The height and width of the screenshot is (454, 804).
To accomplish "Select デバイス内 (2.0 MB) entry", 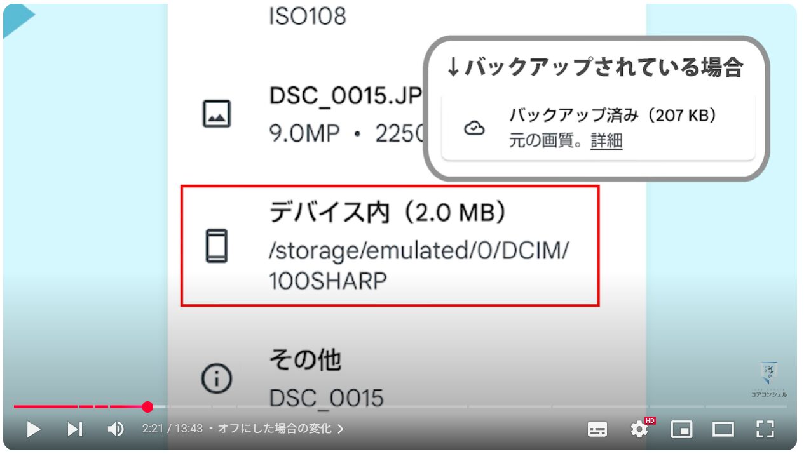I will coord(390,246).
